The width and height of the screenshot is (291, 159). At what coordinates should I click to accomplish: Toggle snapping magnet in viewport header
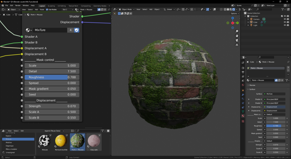click(x=183, y=9)
